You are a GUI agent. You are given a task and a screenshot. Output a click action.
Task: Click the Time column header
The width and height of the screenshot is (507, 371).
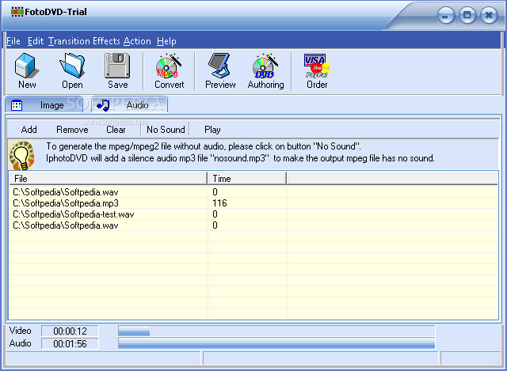point(247,179)
